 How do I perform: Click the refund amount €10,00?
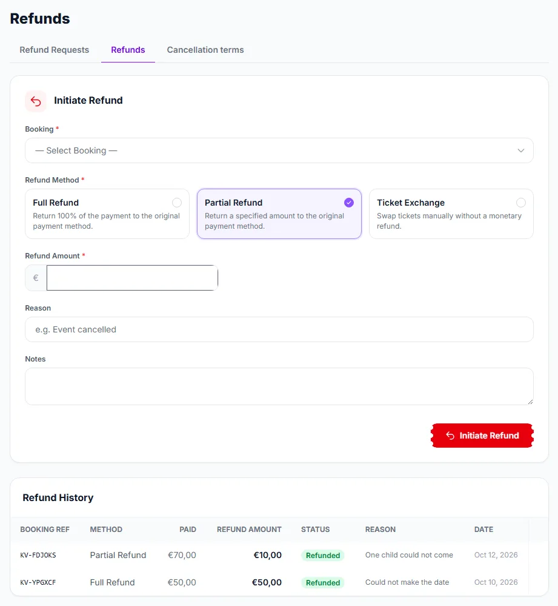point(267,556)
